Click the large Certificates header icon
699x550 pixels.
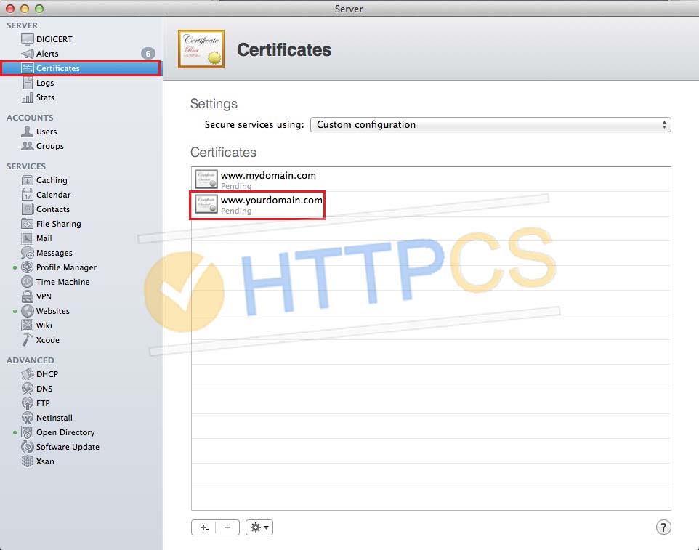pyautogui.click(x=201, y=49)
